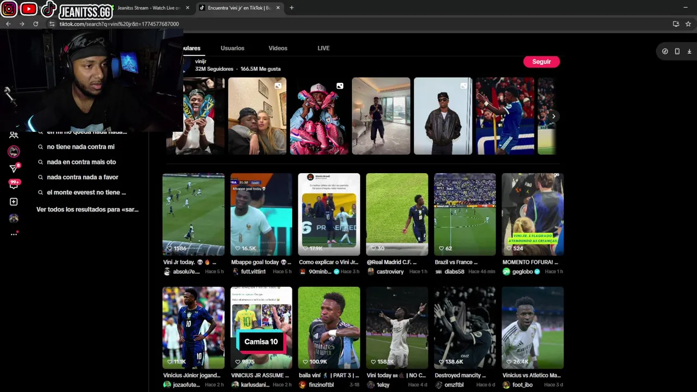This screenshot has height=392, width=697.
Task: Open 'baila vini' PART 3 video thumbnail
Action: tap(329, 328)
